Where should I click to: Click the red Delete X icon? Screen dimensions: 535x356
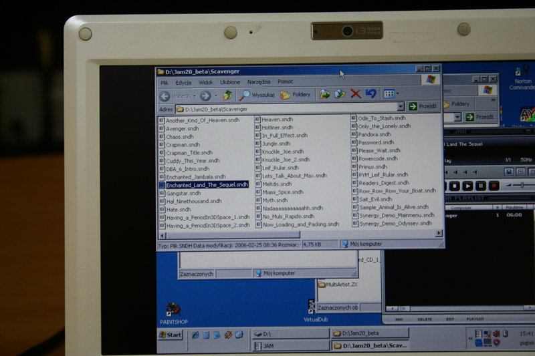356,94
